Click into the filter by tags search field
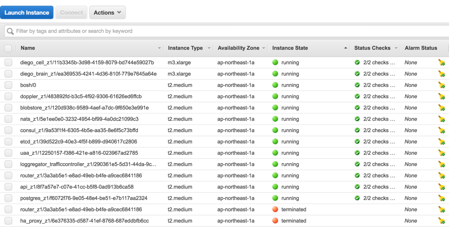 [x=226, y=31]
